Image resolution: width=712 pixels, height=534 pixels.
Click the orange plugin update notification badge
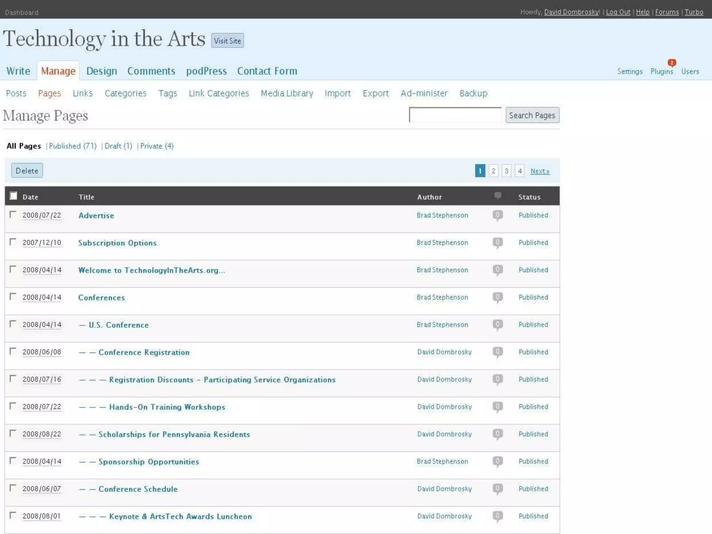click(672, 63)
